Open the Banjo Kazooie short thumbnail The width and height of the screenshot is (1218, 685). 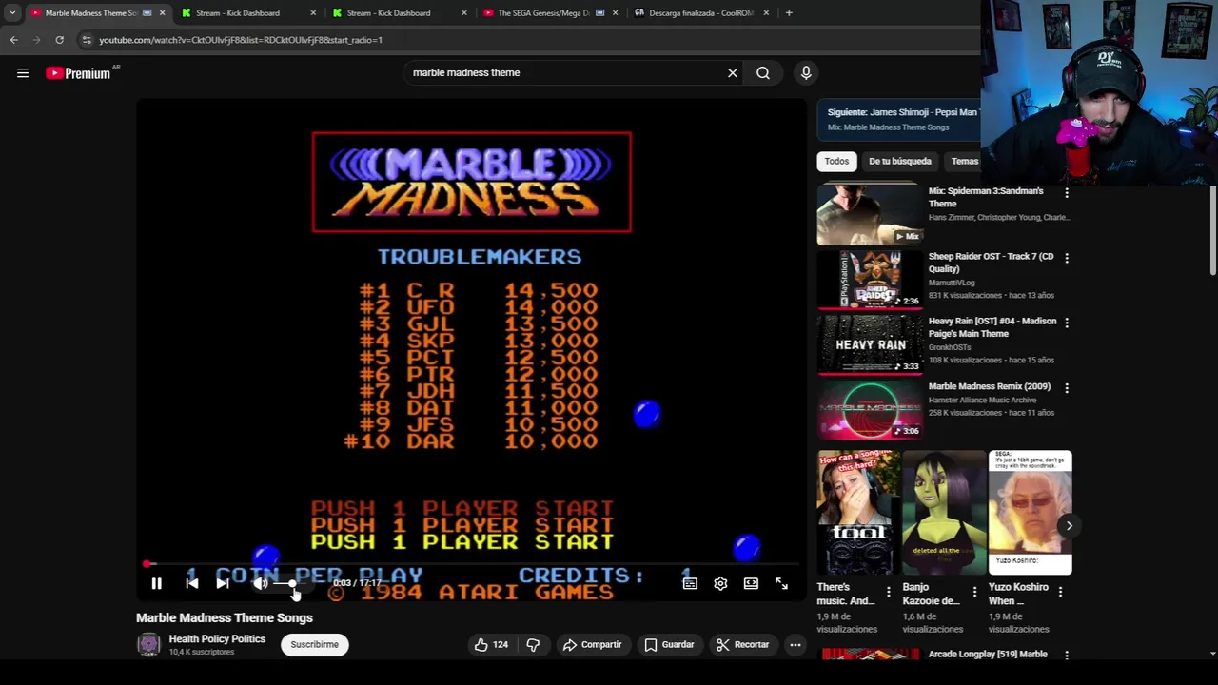944,513
